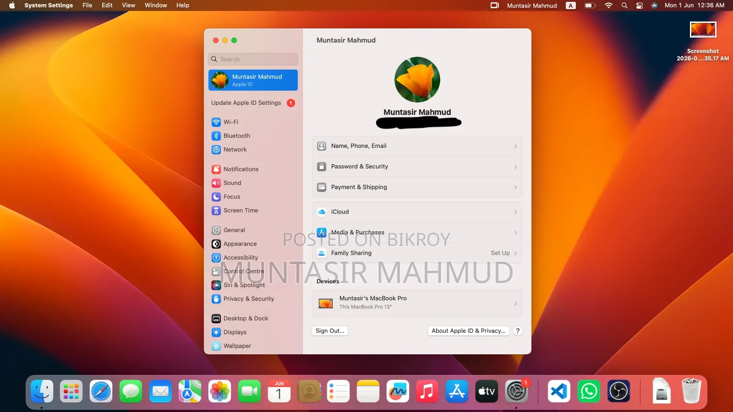Launch Freeform from the Dock
The width and height of the screenshot is (733, 412).
tap(398, 391)
